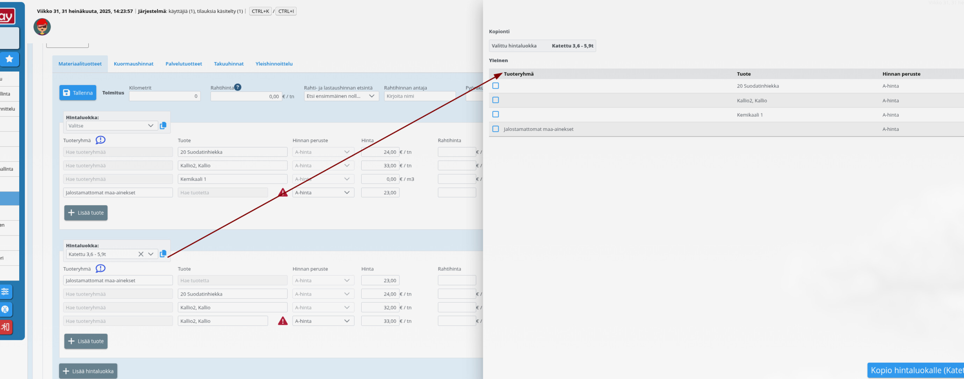Check the 20 Suodatinhiekka row checkbox

coord(495,86)
